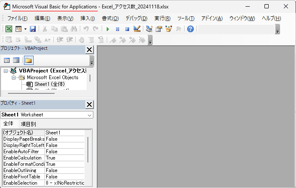Switch to 全体 tab
The width and height of the screenshot is (296, 188).
[x=8, y=124]
